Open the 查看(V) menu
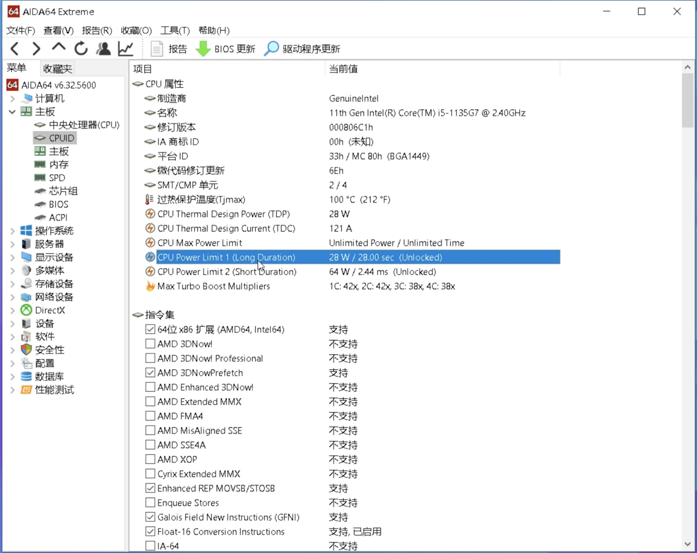Image resolution: width=697 pixels, height=553 pixels. [x=58, y=30]
